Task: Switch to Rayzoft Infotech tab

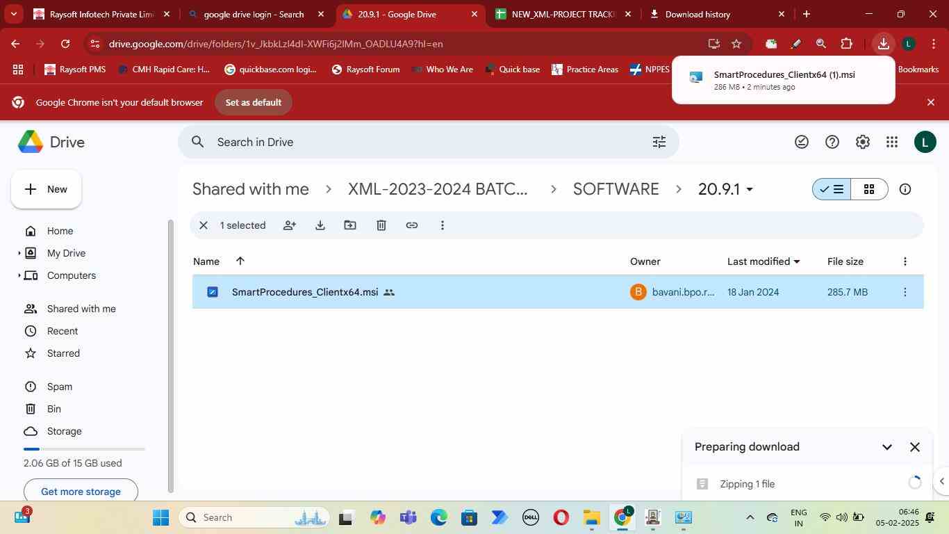Action: pyautogui.click(x=102, y=14)
